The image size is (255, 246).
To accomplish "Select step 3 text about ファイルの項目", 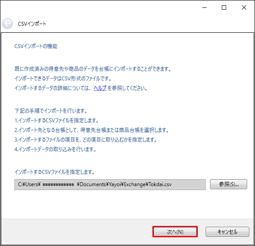I will (x=86, y=139).
